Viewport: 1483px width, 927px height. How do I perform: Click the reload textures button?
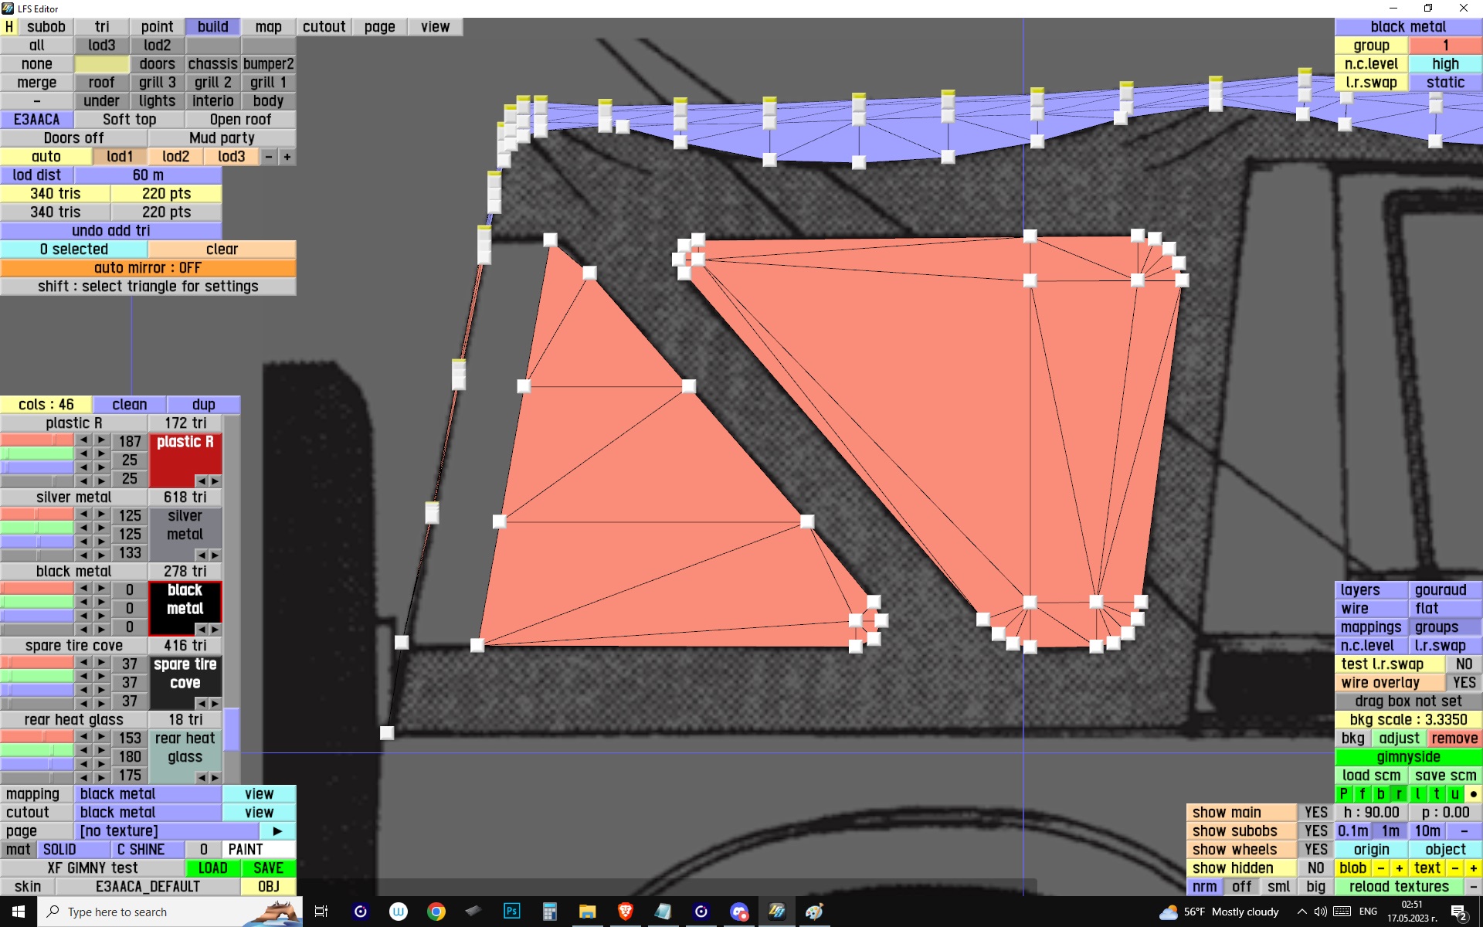[1399, 887]
